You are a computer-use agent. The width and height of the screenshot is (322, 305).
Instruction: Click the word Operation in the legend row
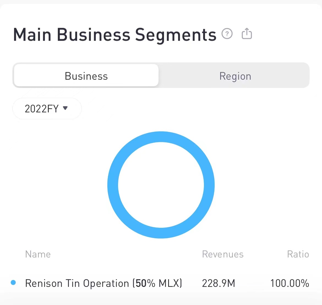tap(106, 283)
